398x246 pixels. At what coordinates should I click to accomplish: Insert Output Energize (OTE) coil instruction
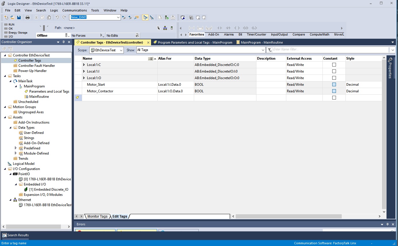tap(237, 28)
